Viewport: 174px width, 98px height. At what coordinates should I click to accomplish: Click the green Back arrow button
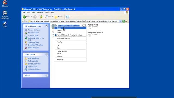click(24, 17)
